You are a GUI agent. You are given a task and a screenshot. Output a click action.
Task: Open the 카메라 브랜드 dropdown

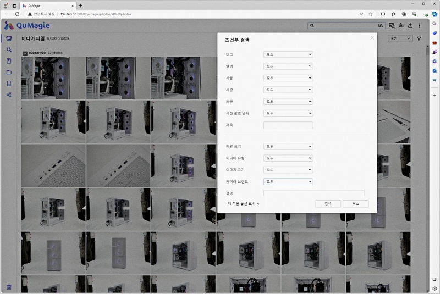(x=288, y=181)
